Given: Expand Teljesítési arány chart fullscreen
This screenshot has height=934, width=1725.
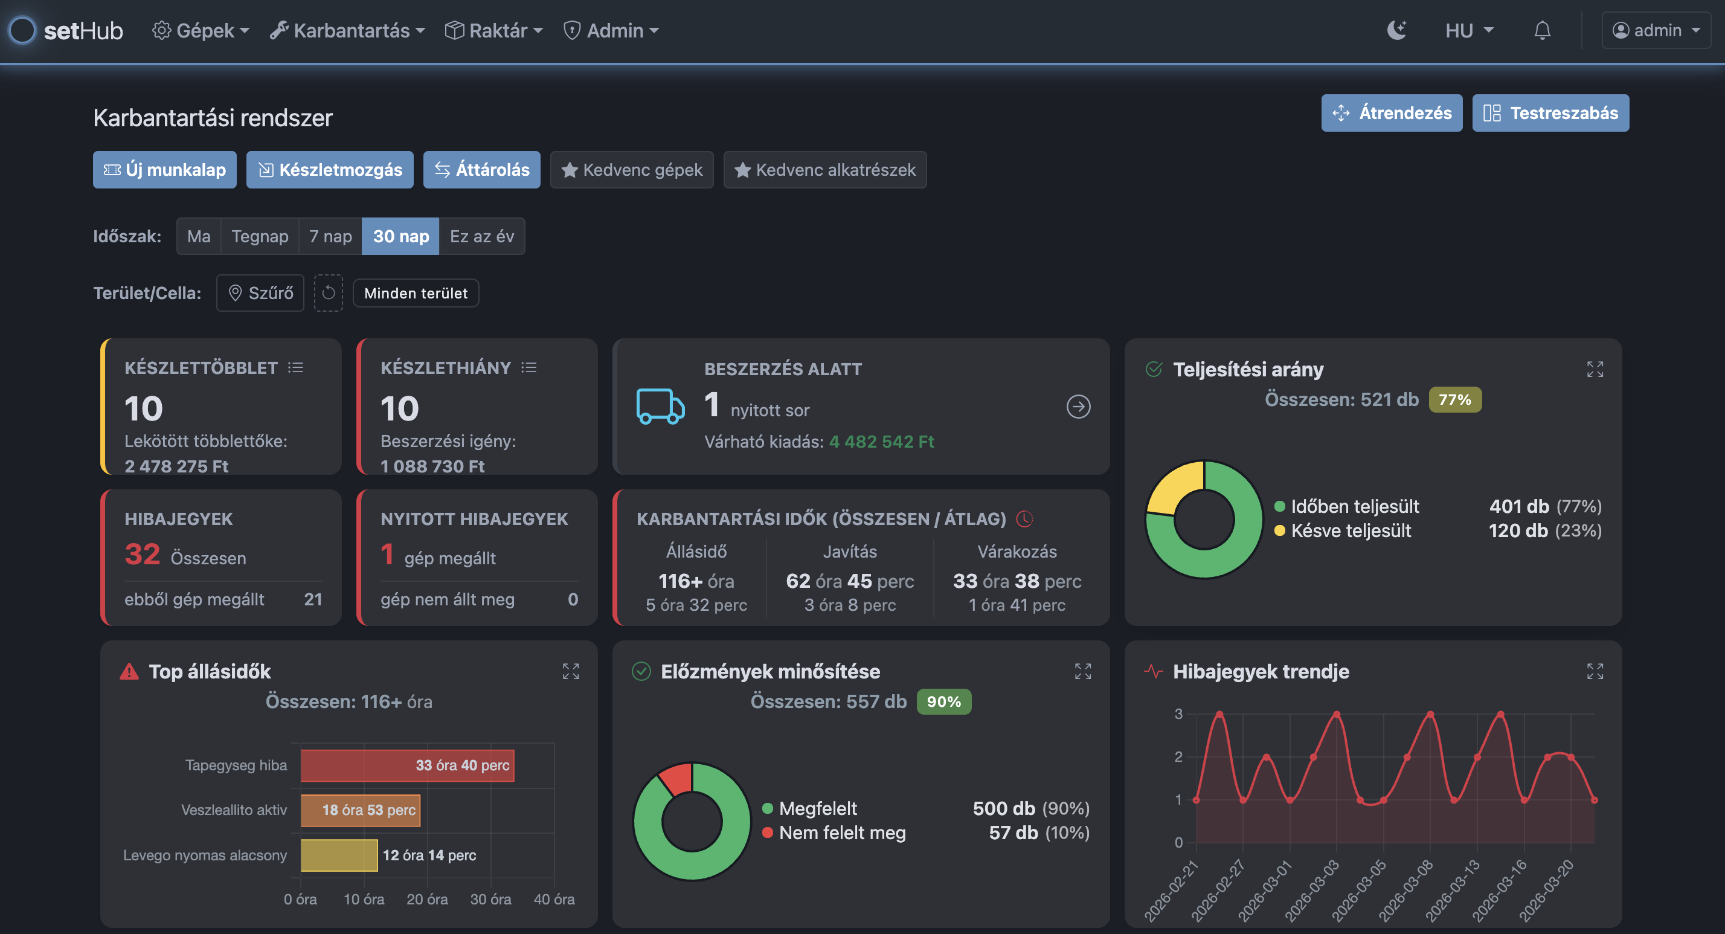Looking at the screenshot, I should pos(1595,369).
